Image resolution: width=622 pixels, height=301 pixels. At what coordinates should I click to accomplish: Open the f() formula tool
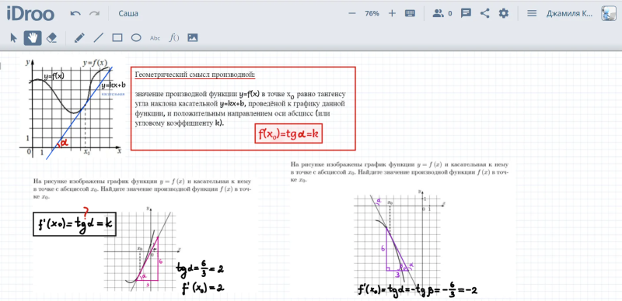point(173,38)
